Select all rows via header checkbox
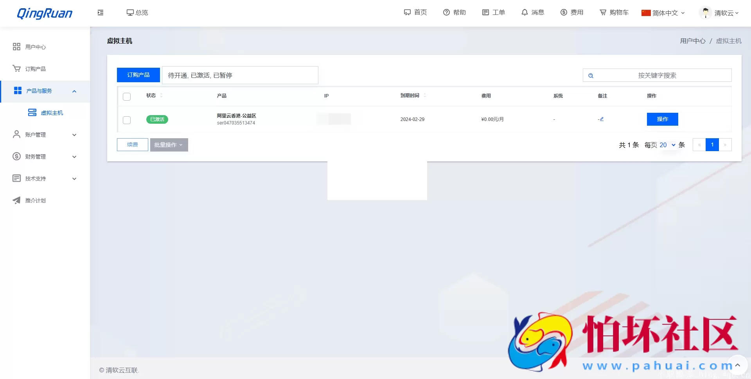The width and height of the screenshot is (751, 379). coord(127,96)
